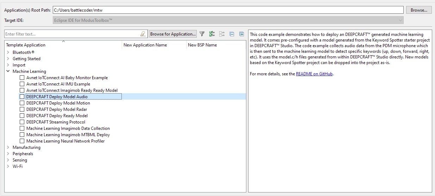The width and height of the screenshot is (435, 196).
Task: Expand the Sensing category
Action: (x=8, y=160)
